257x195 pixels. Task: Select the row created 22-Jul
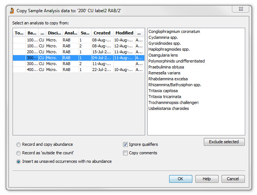[x=79, y=70]
